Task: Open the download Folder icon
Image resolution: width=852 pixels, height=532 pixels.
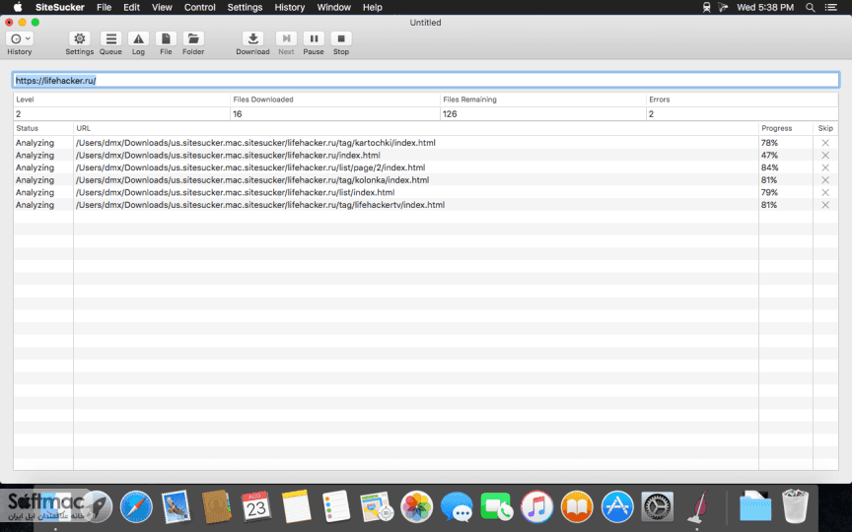Action: click(x=193, y=39)
